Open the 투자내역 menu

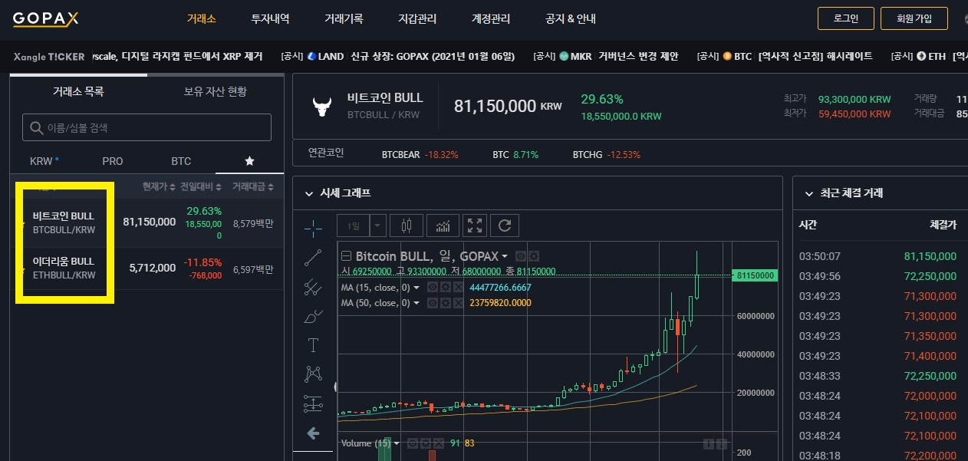pos(270,18)
